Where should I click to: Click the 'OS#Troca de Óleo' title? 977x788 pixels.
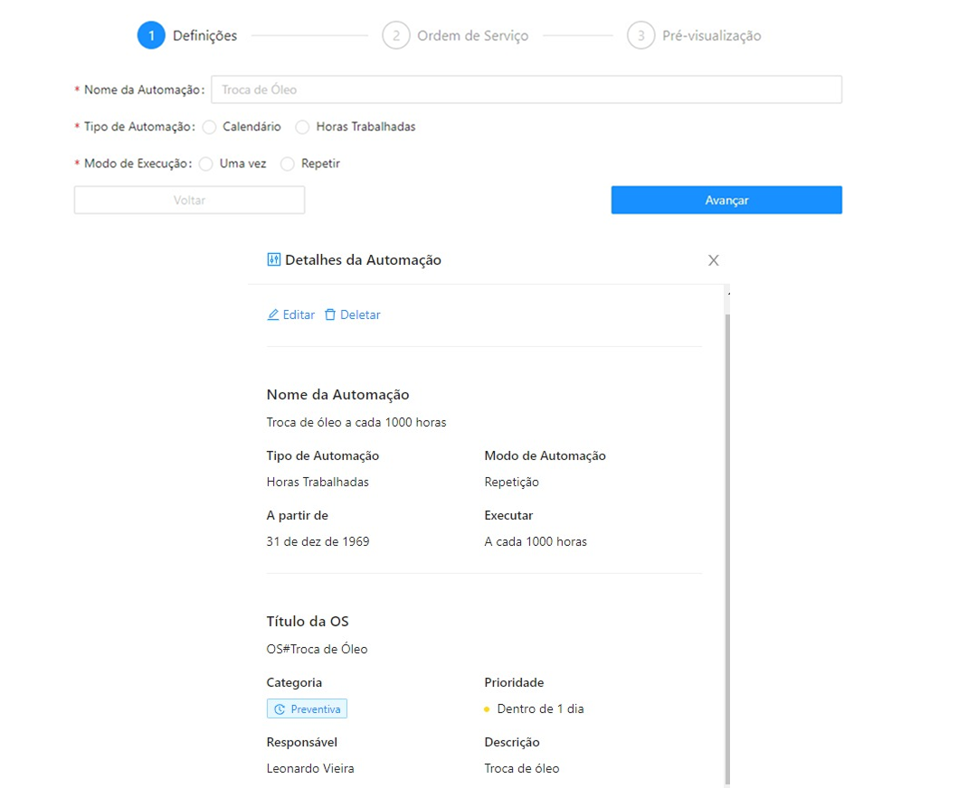click(x=318, y=649)
